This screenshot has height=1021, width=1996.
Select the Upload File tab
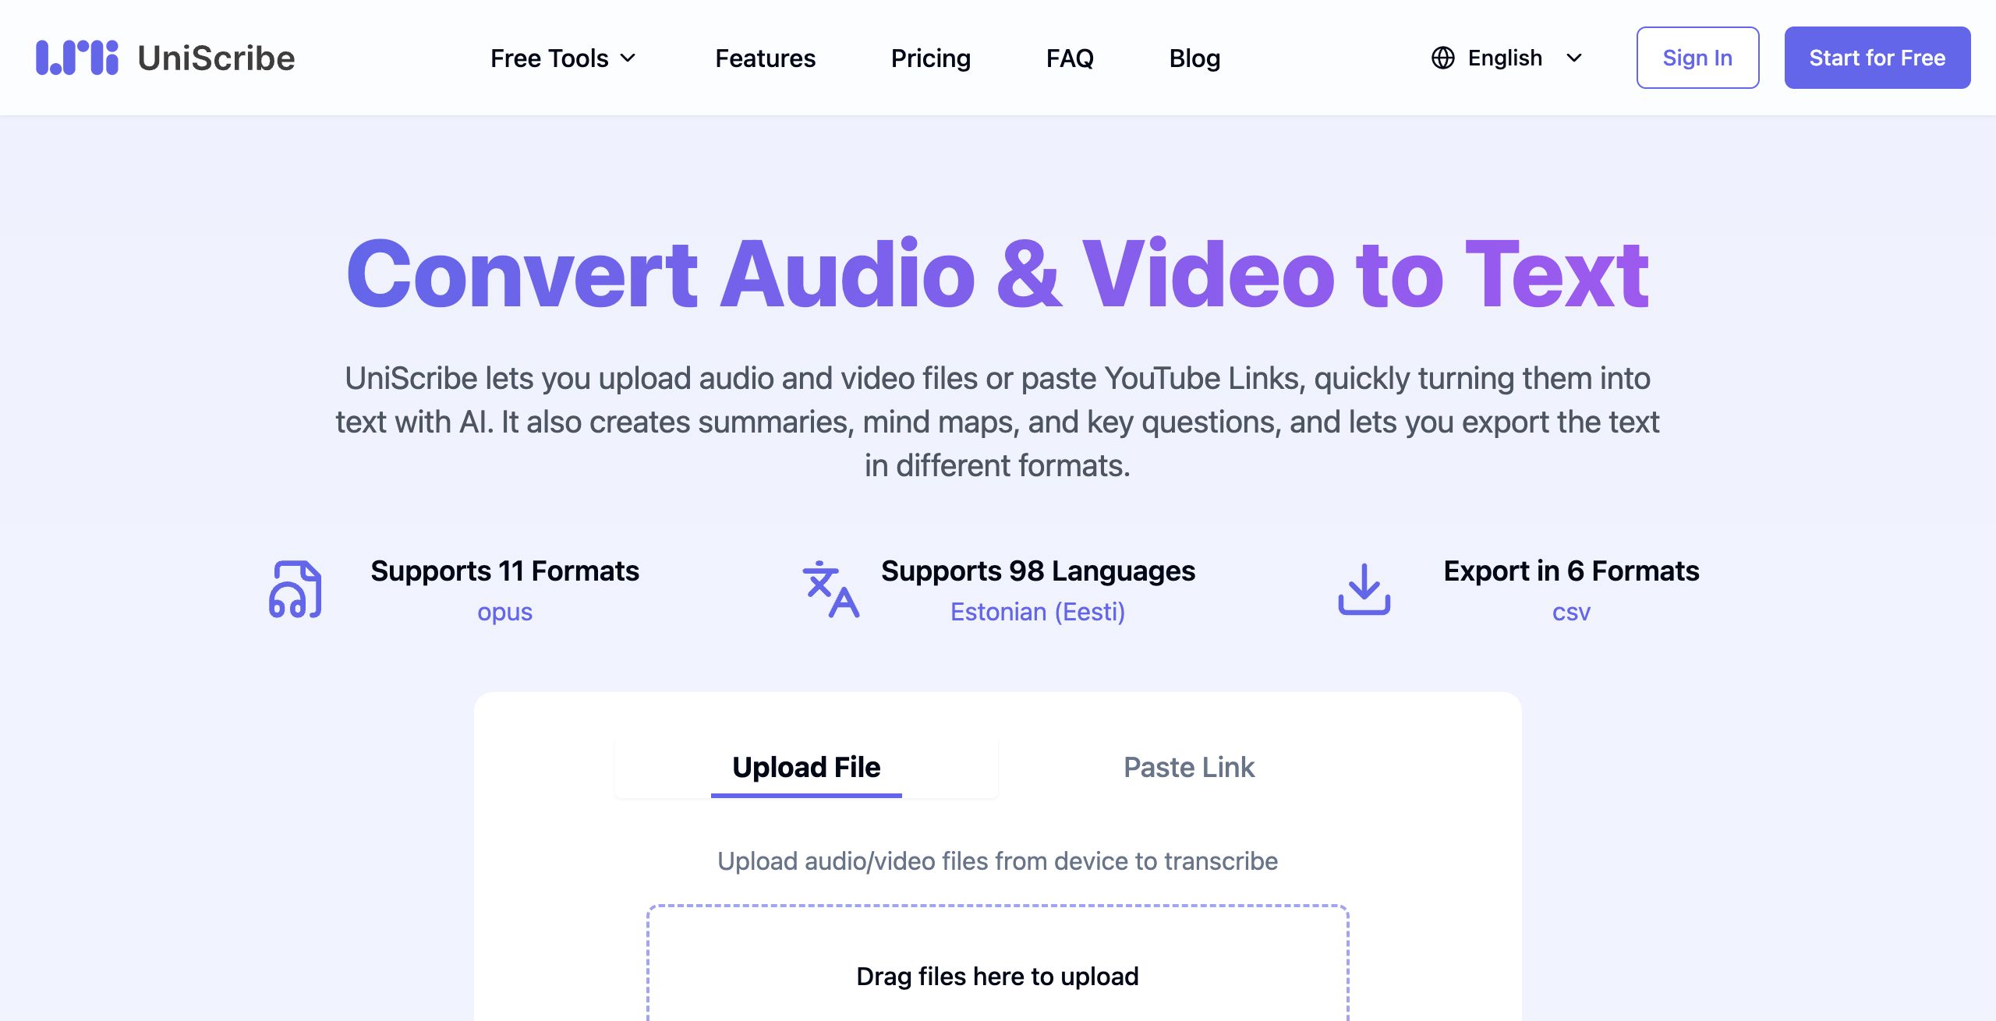pos(806,767)
